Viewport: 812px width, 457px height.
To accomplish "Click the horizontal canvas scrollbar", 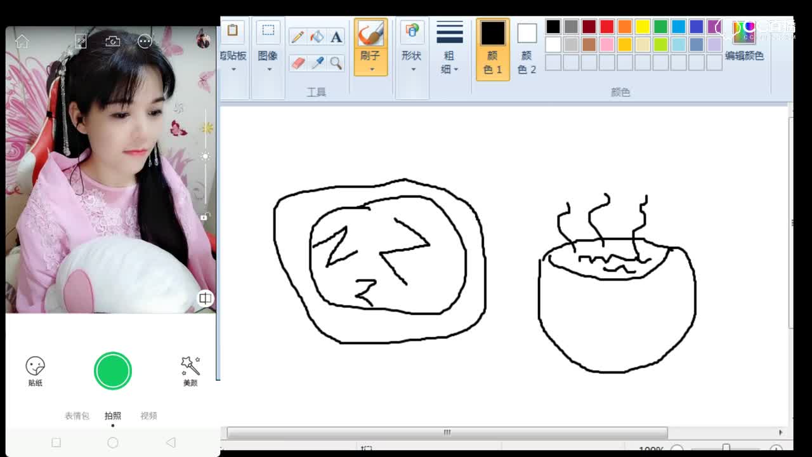I will 447,432.
